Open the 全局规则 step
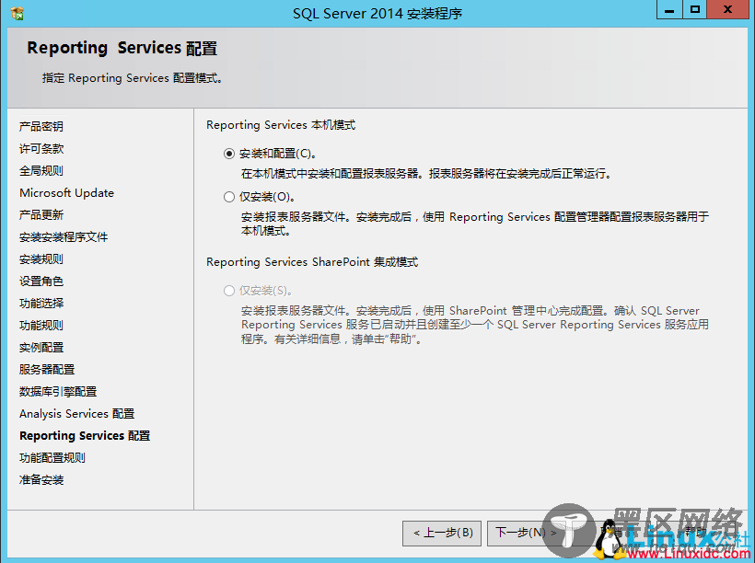Image resolution: width=755 pixels, height=563 pixels. (41, 171)
